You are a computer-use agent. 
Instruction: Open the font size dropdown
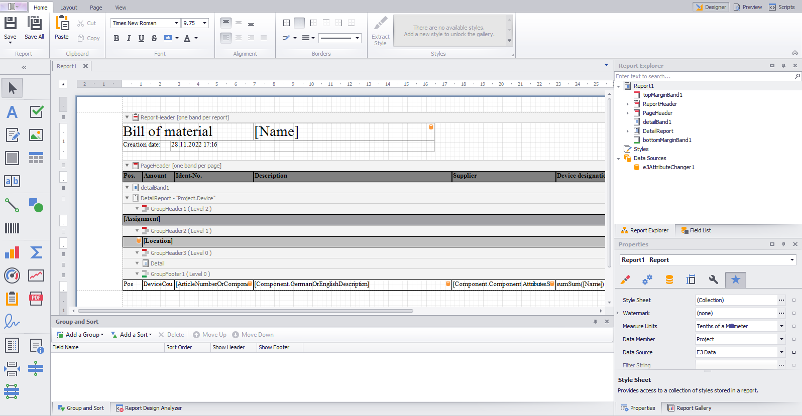tap(204, 23)
